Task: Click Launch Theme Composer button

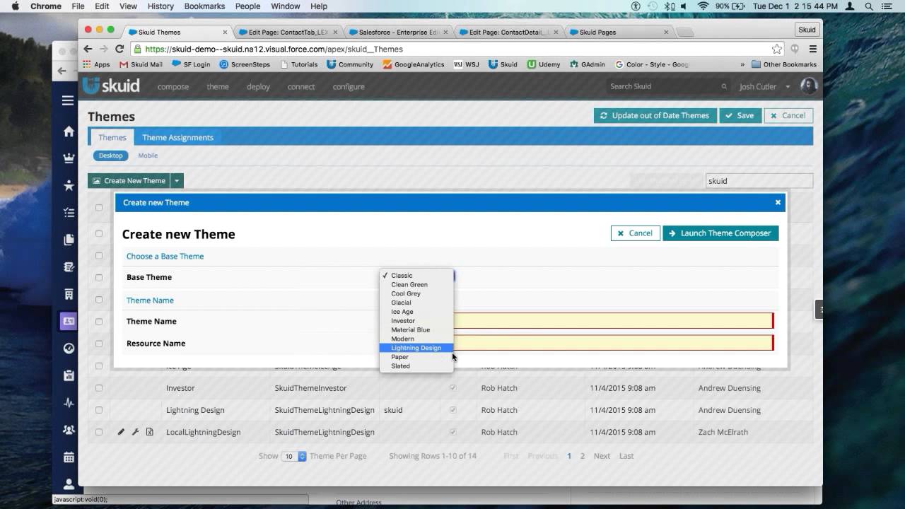Action: pyautogui.click(x=720, y=233)
